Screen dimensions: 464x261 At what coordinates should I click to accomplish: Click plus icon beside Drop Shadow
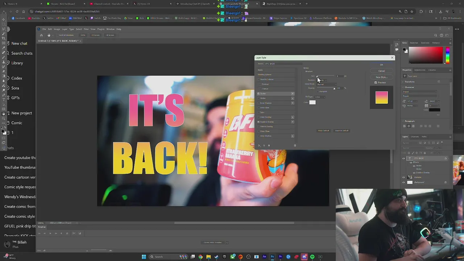[293, 136]
